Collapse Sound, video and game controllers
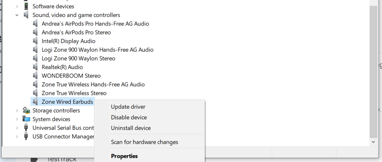The width and height of the screenshot is (382, 162). tap(17, 15)
